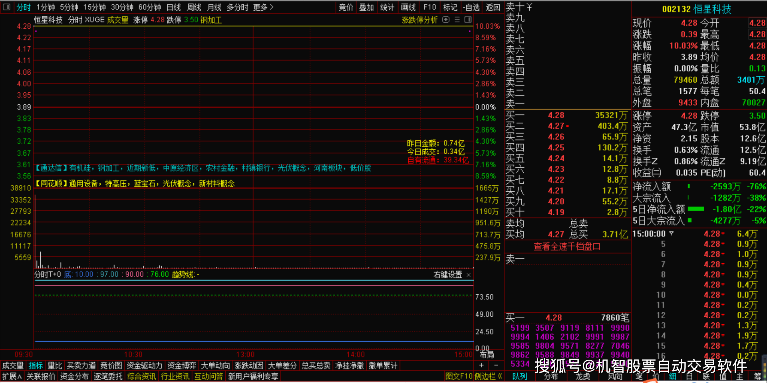The height and width of the screenshot is (383, 767).
Task: Click the 查看全速千档盘口 link
Action: (566, 246)
